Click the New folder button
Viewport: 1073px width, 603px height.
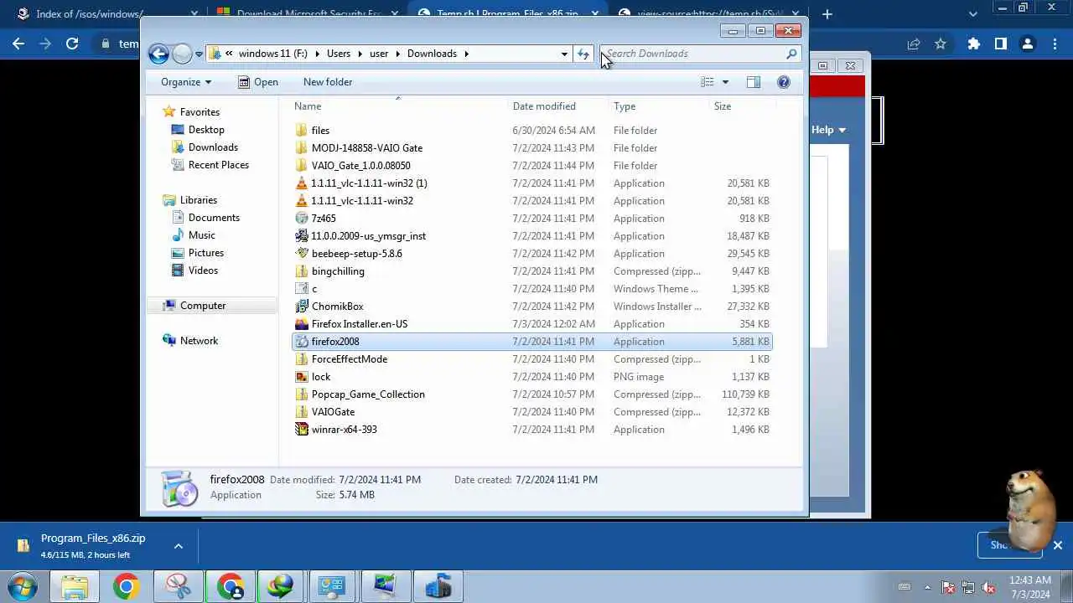coord(328,82)
